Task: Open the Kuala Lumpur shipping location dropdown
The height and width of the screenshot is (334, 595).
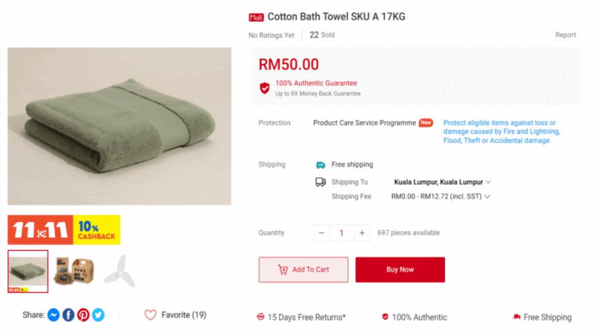Action: point(489,182)
